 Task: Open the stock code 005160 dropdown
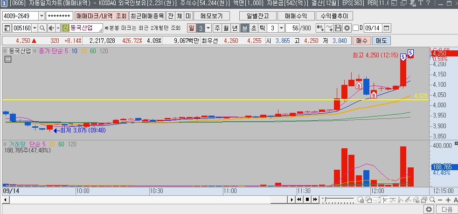click(x=35, y=28)
